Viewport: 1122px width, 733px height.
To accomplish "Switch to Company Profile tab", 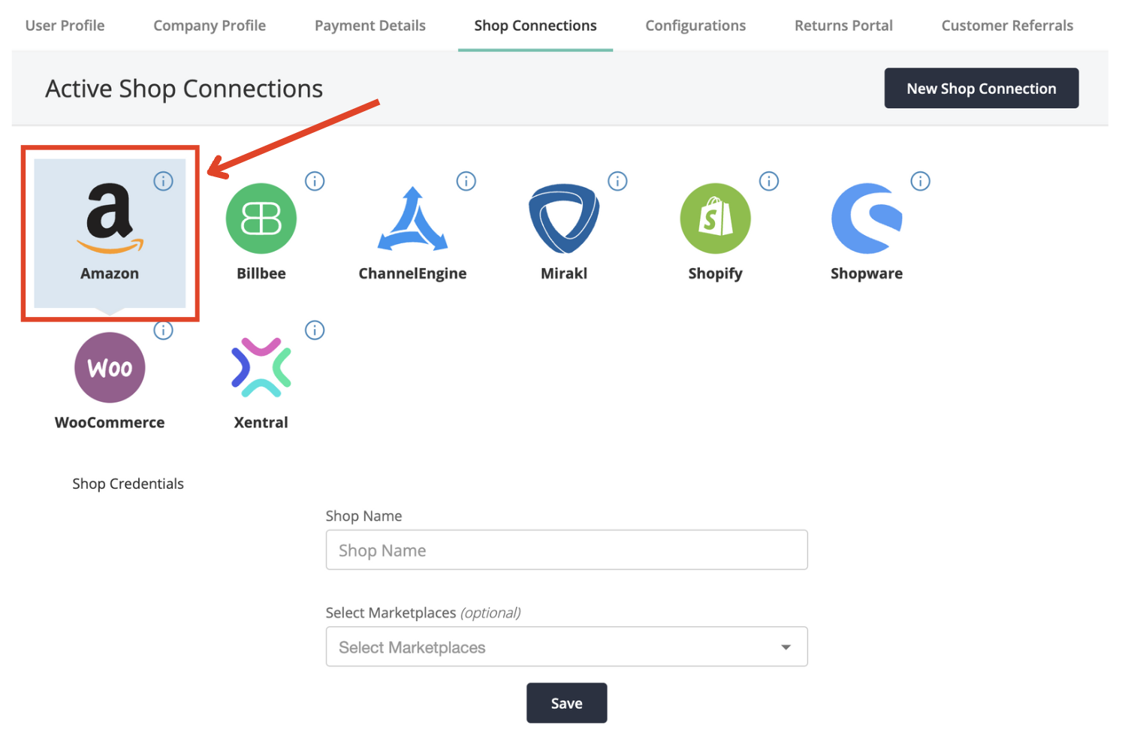I will [x=210, y=26].
